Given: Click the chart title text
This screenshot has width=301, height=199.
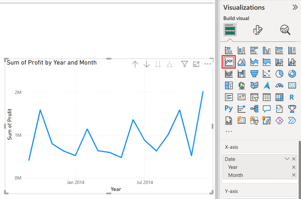Looking at the screenshot, I should click(52, 63).
